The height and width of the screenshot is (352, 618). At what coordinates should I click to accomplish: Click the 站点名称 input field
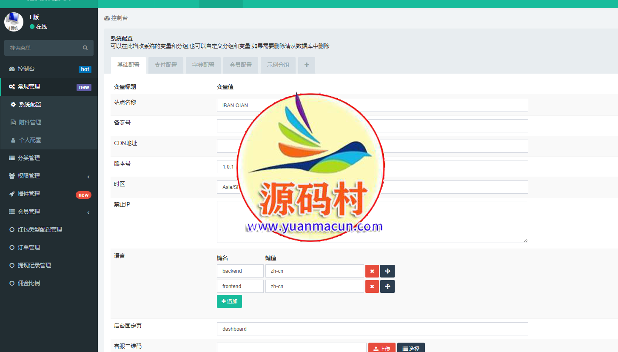[373, 105]
